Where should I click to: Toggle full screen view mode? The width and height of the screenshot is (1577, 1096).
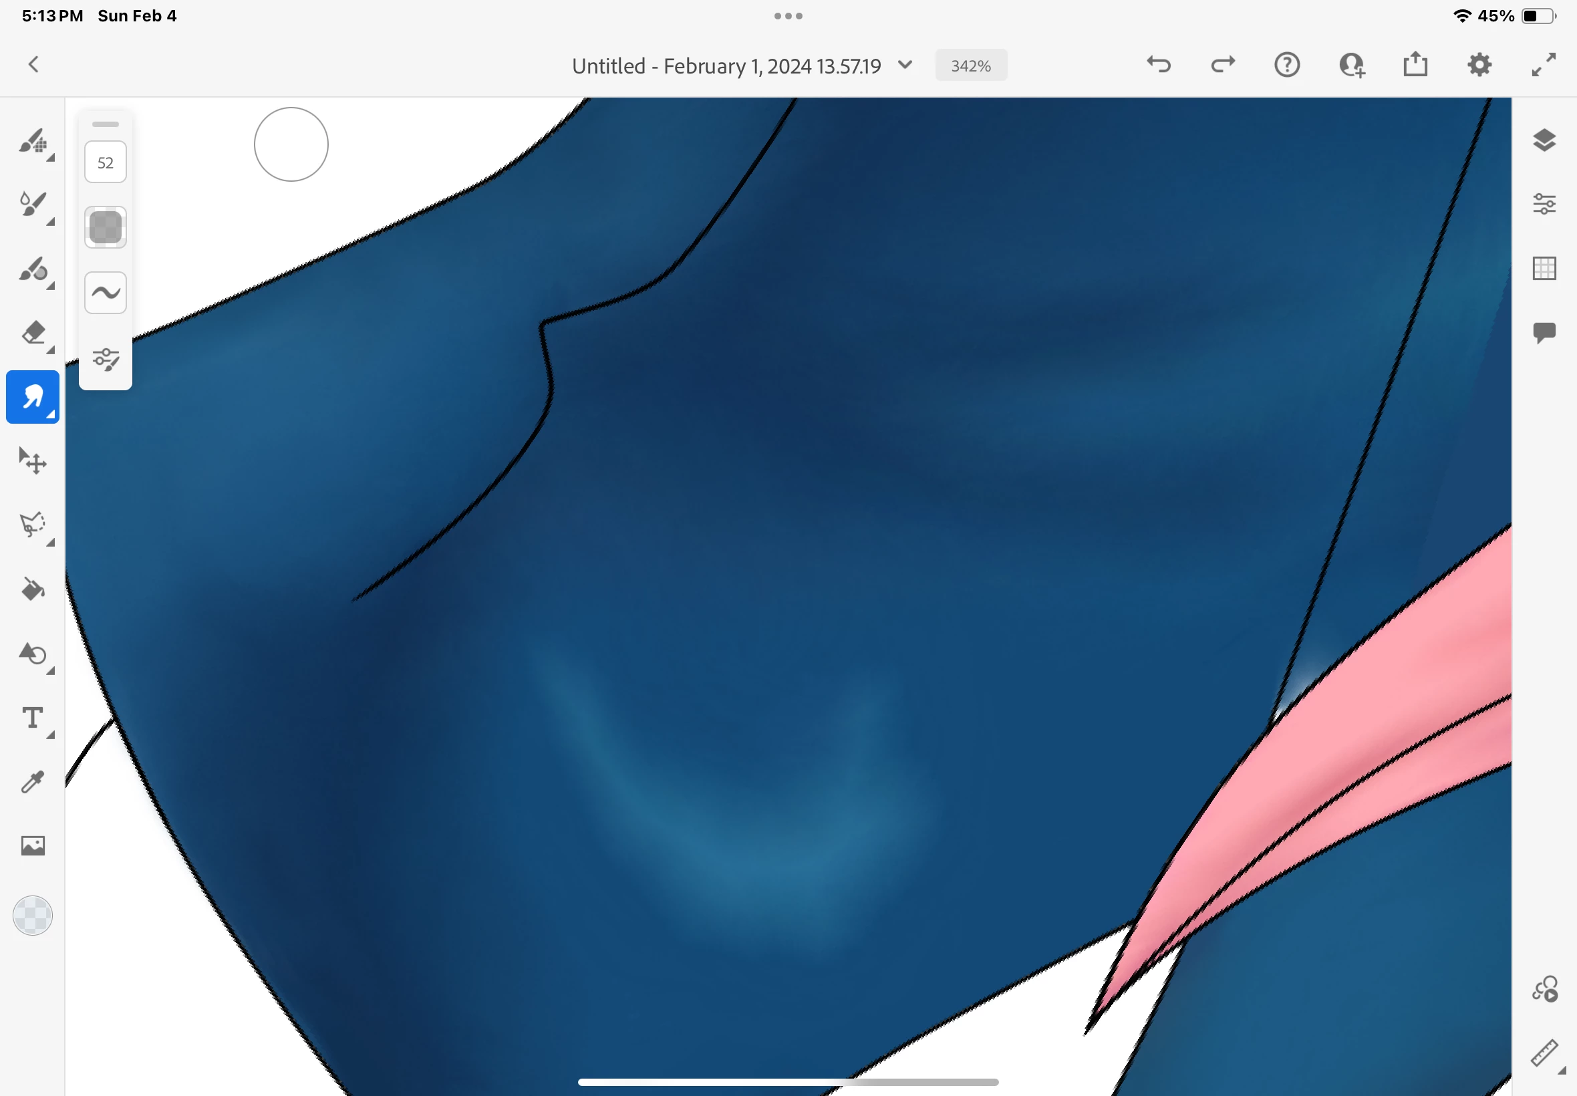click(1543, 65)
